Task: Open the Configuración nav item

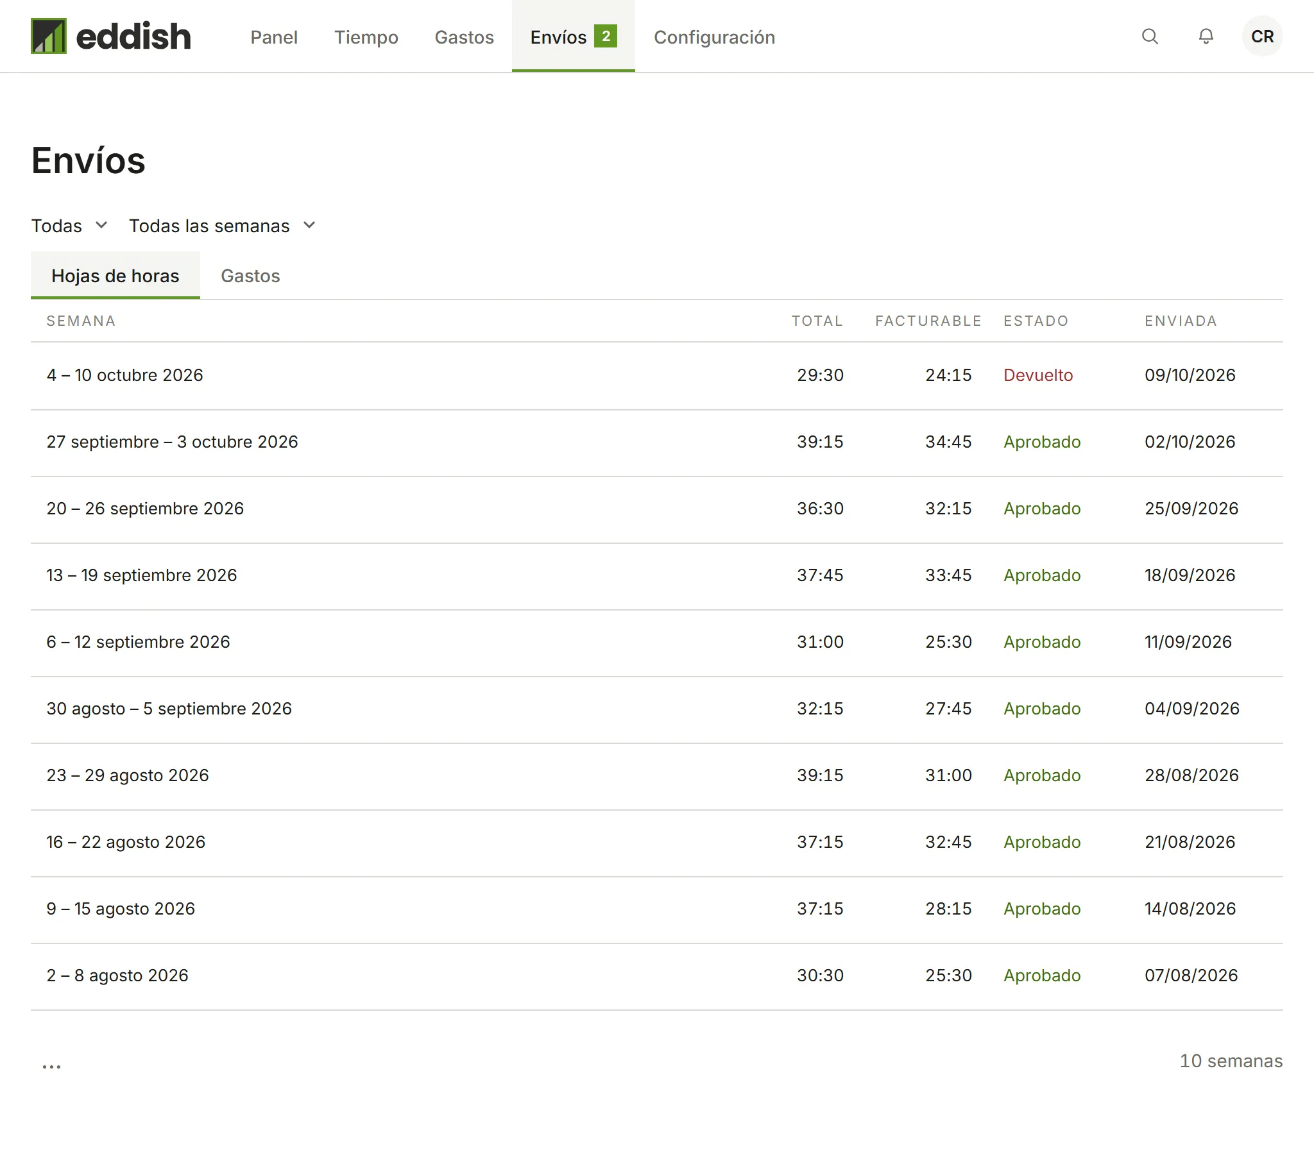Action: click(714, 37)
